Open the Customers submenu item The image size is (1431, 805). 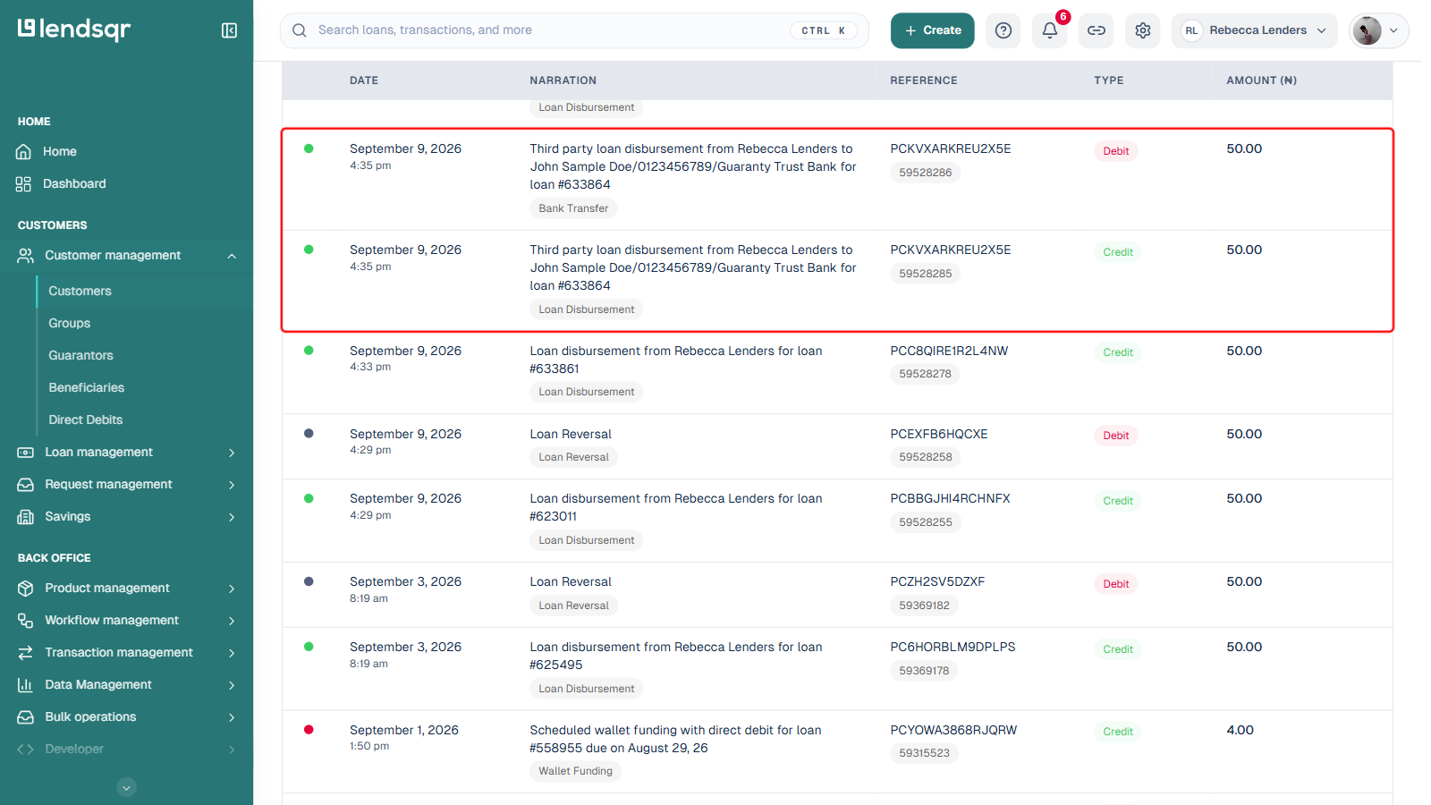click(80, 291)
